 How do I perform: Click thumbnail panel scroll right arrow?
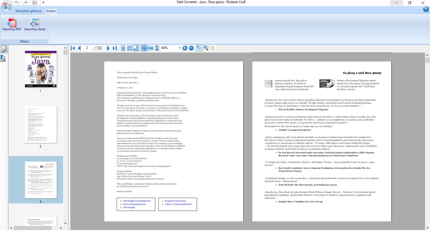point(61,228)
